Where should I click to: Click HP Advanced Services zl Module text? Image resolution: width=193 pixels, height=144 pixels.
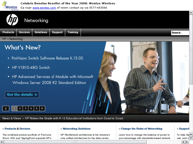53,80
